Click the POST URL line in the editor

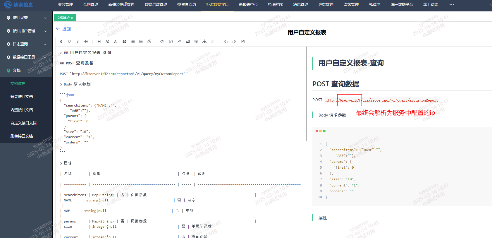(x=122, y=74)
